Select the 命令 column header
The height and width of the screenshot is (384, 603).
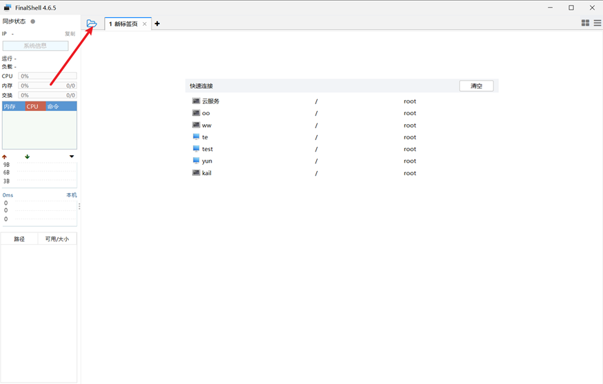54,107
